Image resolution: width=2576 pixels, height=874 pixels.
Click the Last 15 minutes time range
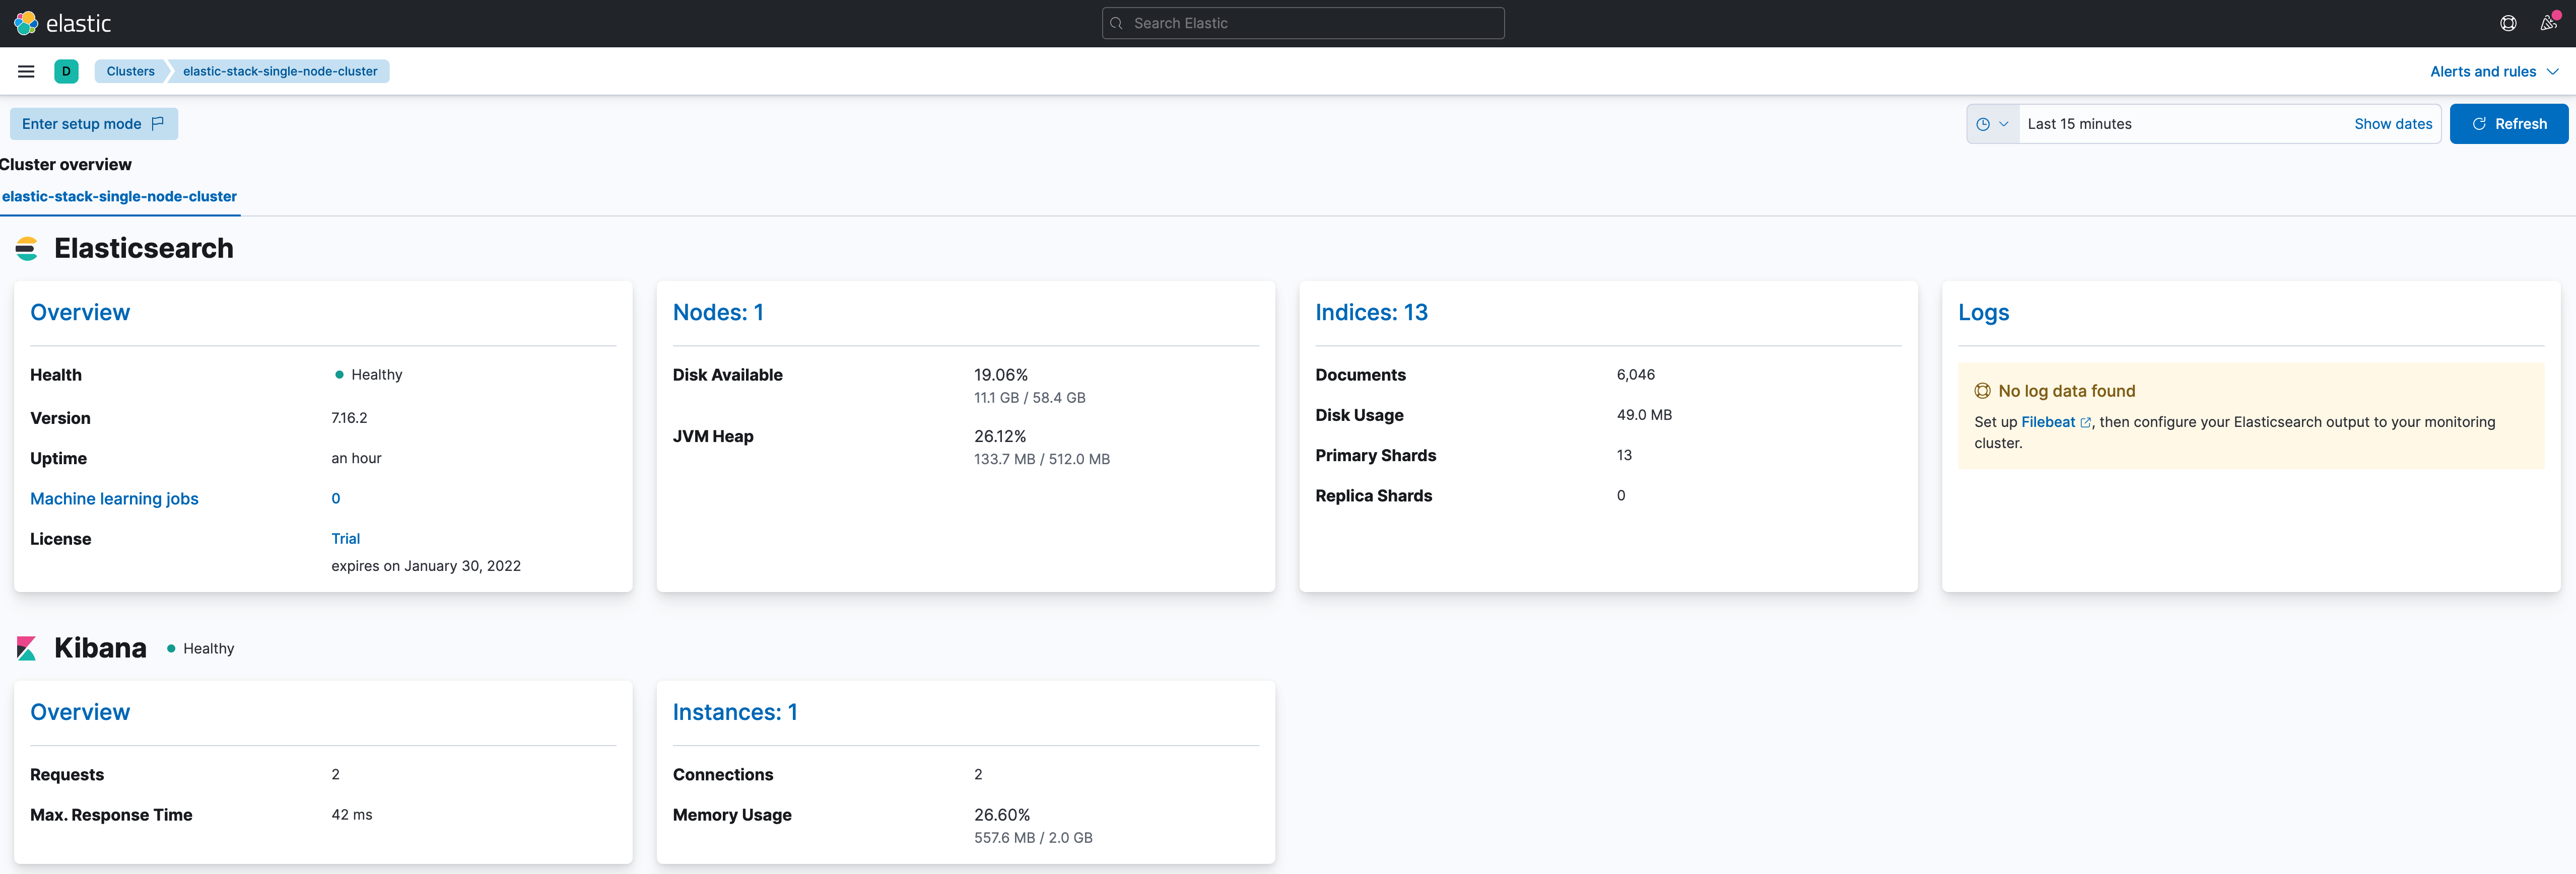point(2079,124)
